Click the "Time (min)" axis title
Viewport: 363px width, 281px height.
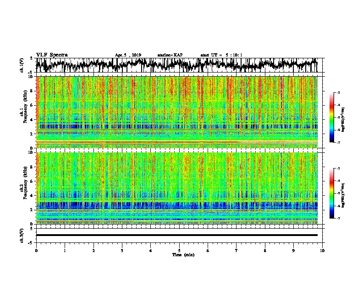(x=183, y=255)
